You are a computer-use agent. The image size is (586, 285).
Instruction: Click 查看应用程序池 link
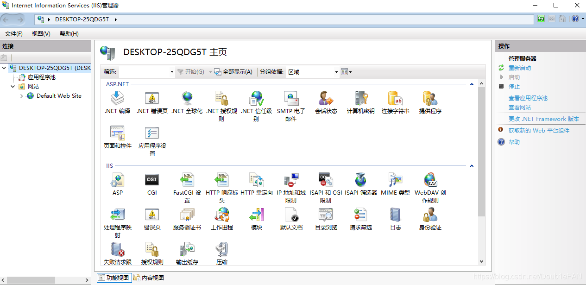click(x=528, y=98)
